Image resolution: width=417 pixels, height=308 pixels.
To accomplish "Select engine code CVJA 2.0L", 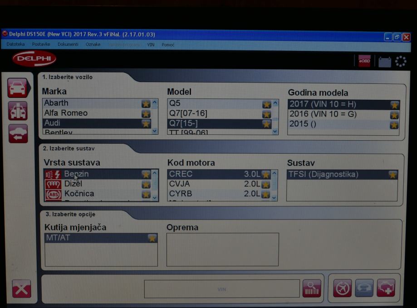I will coord(220,184).
